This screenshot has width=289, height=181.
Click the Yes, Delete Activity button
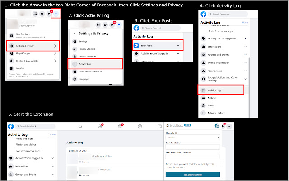193,175
